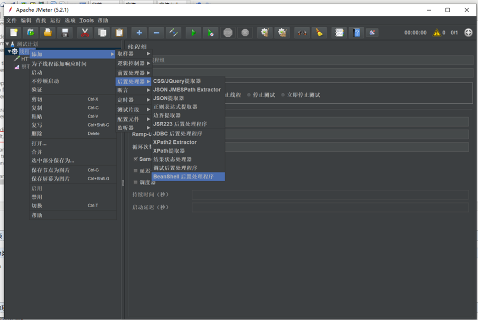
Task: Select the 立即停止测试 radio button
Action: click(283, 95)
